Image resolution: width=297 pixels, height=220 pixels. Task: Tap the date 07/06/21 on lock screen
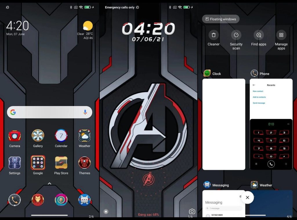coord(148,39)
